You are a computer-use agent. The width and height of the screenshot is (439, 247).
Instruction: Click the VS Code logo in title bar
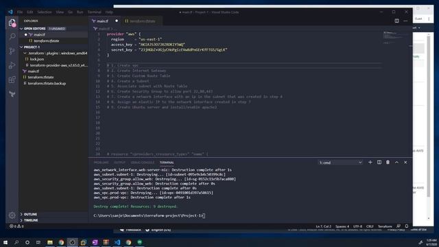pos(10,12)
